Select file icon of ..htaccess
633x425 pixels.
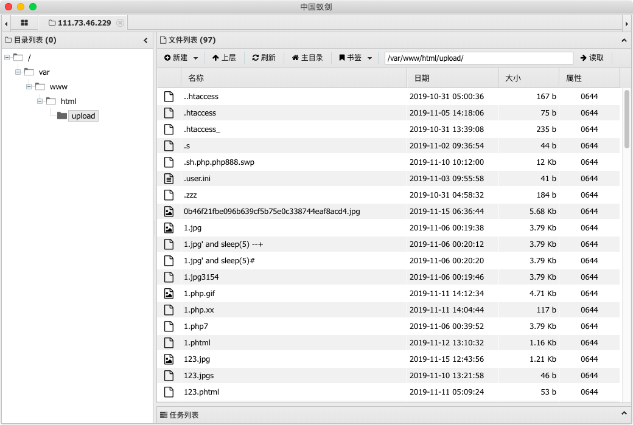(x=169, y=97)
